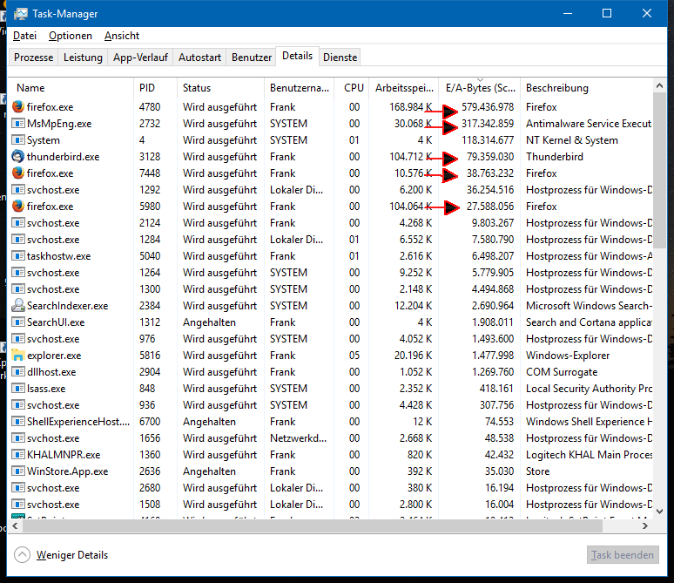Click the KHALMNPR.exe process icon
This screenshot has width=674, height=583.
[x=18, y=455]
